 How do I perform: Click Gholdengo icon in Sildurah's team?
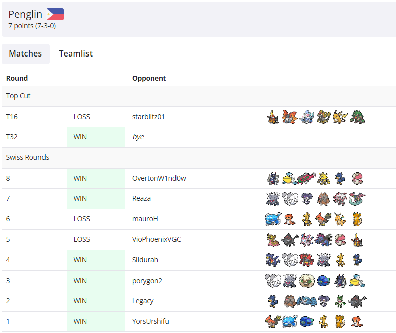coord(340,260)
